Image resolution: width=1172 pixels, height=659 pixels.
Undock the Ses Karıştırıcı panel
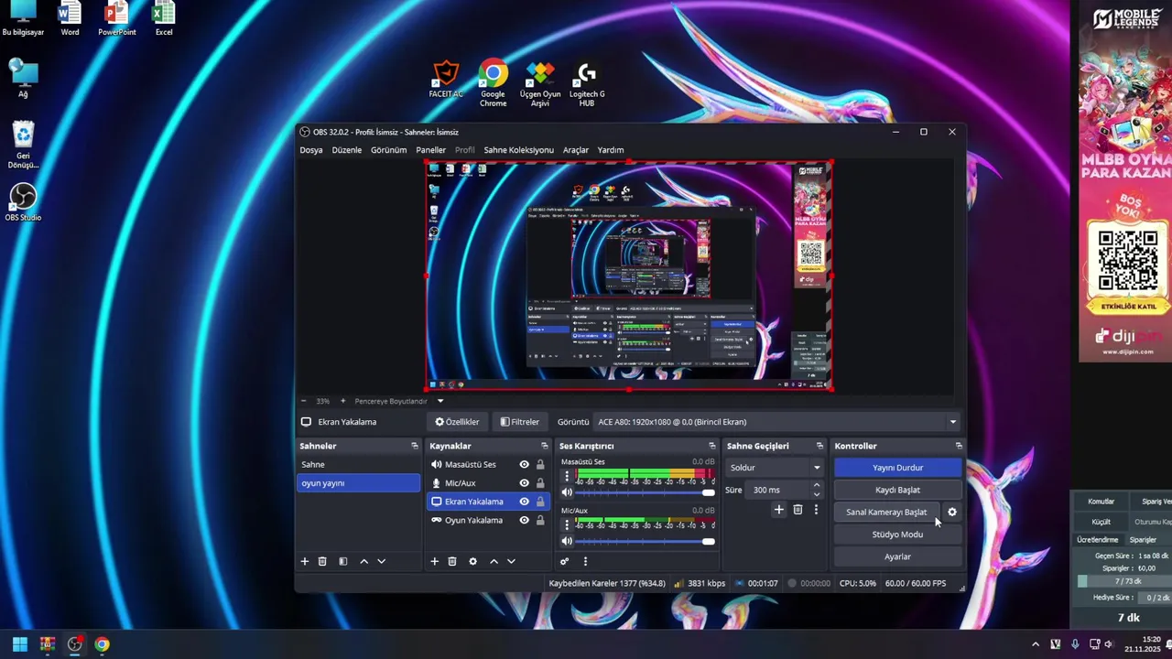click(711, 446)
